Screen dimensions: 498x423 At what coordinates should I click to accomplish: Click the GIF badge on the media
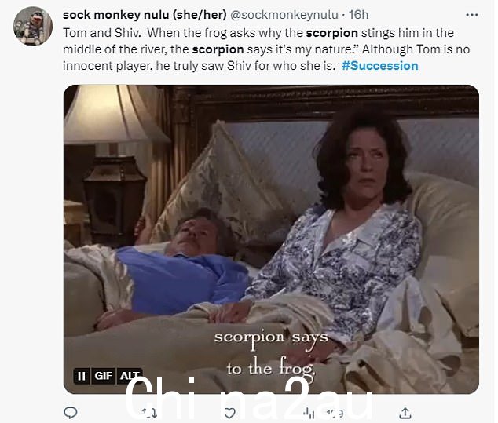104,376
